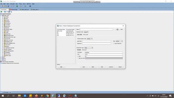This screenshot has width=174, height=98.
Task: Open the Connection Type dropdown
Action: (x=89, y=48)
